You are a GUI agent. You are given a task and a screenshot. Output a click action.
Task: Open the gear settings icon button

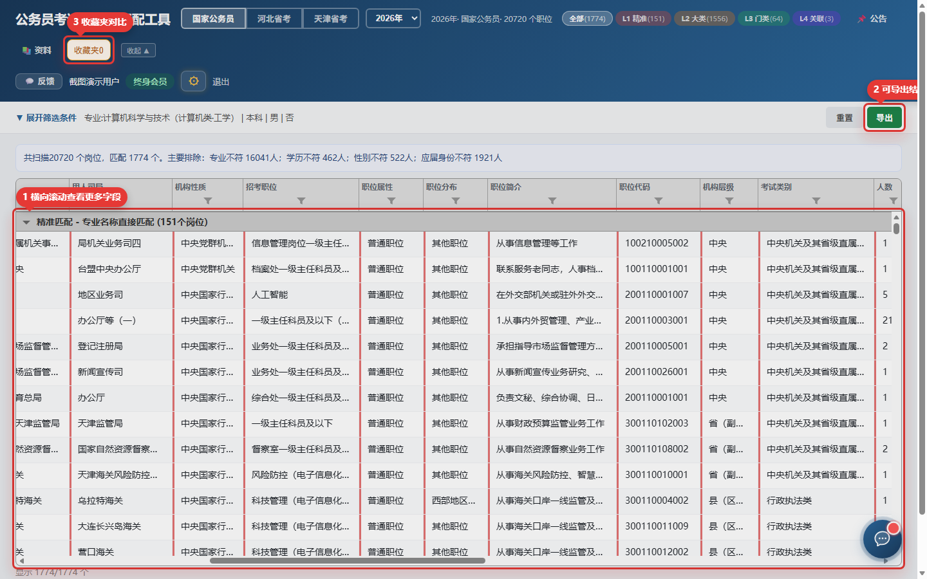coord(193,81)
